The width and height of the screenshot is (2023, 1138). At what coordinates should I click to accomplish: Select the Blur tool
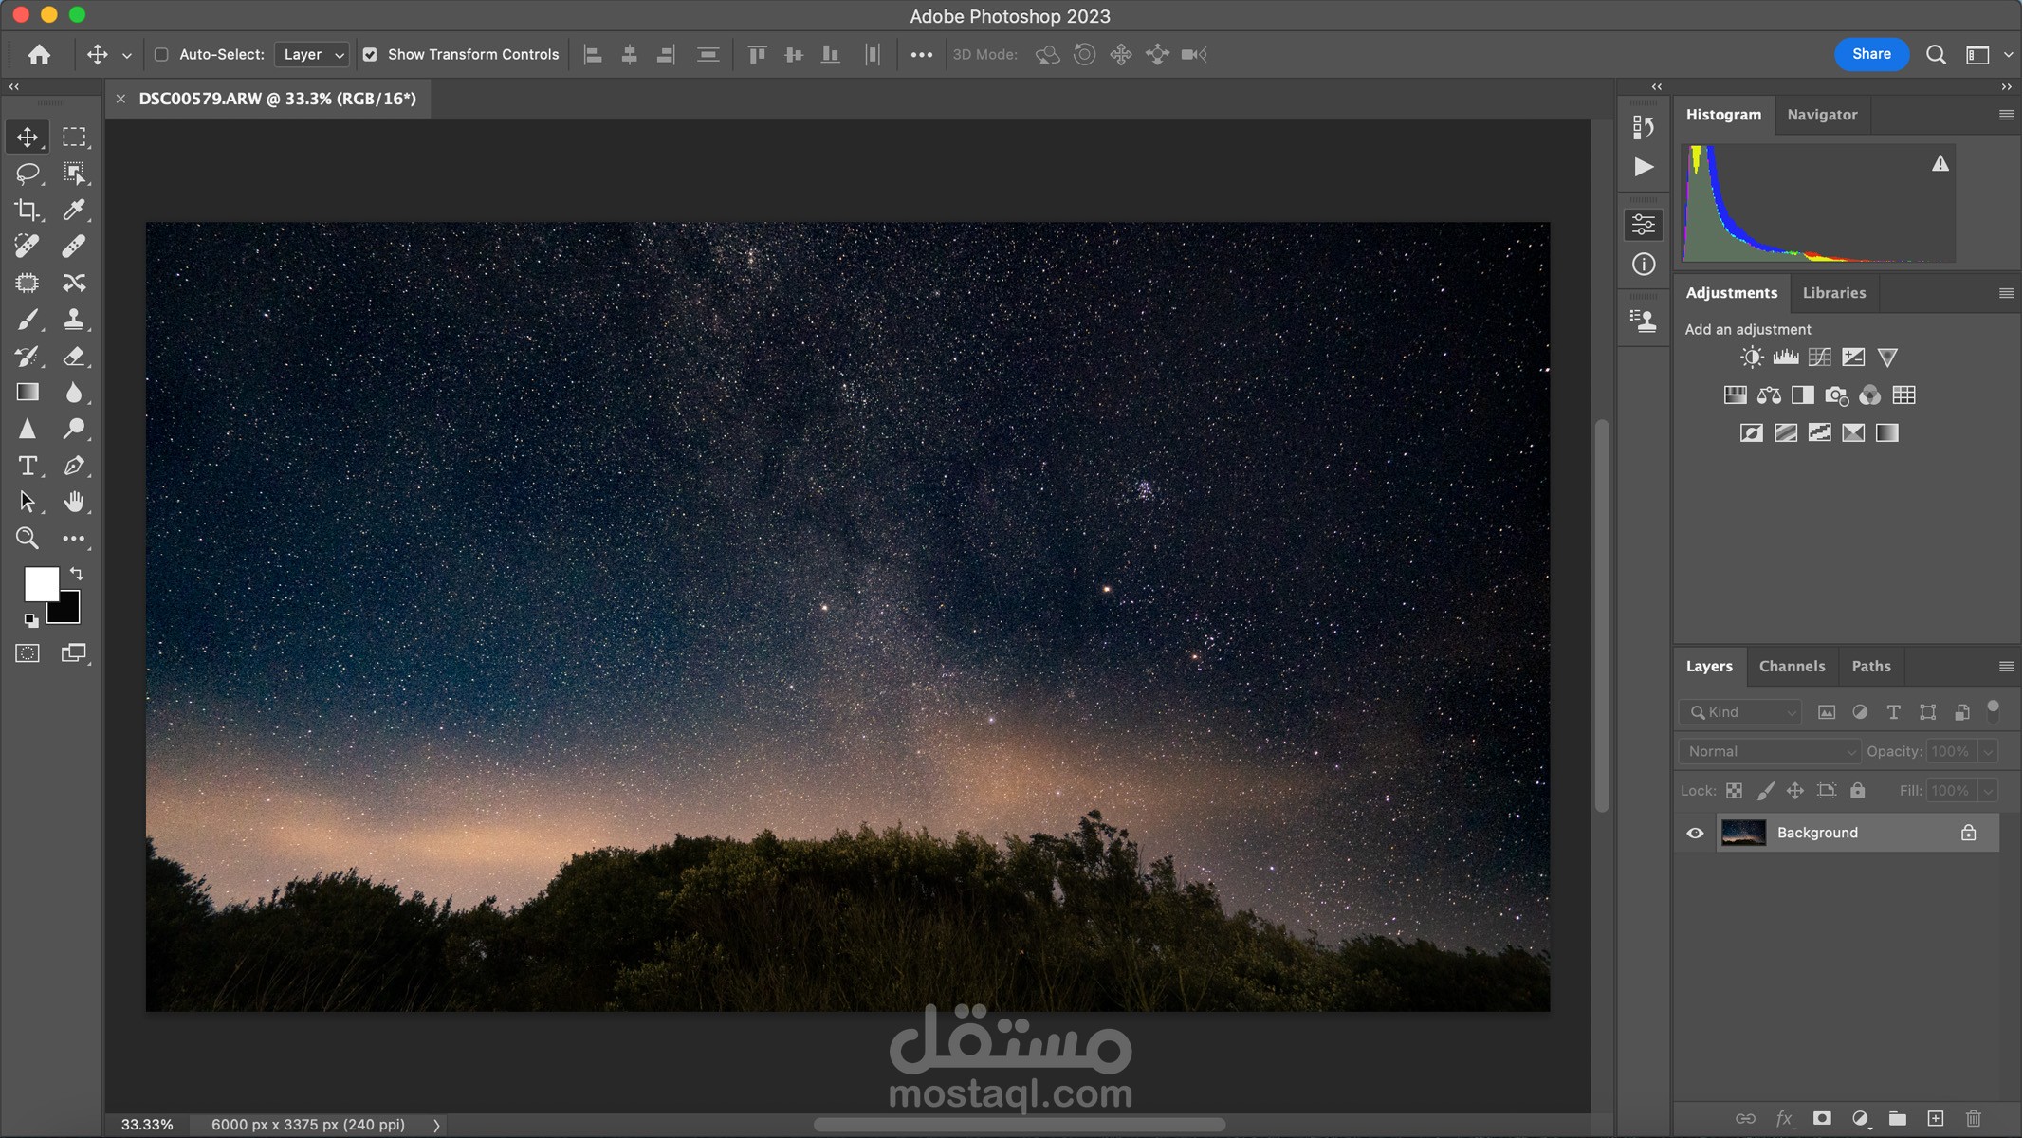(x=74, y=393)
